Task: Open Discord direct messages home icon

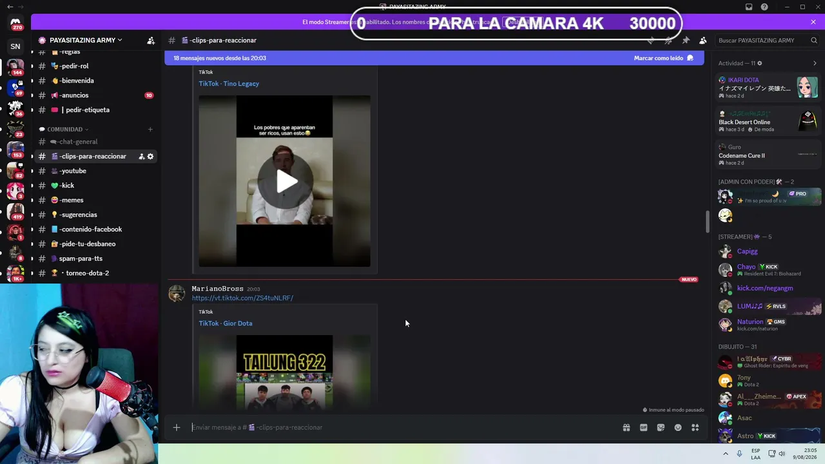Action: (x=15, y=23)
